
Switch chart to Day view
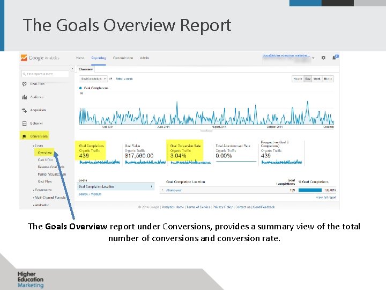[x=308, y=79]
